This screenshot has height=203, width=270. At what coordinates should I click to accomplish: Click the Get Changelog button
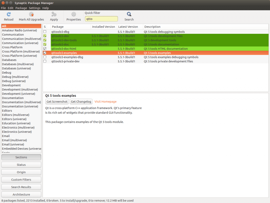pos(81,101)
